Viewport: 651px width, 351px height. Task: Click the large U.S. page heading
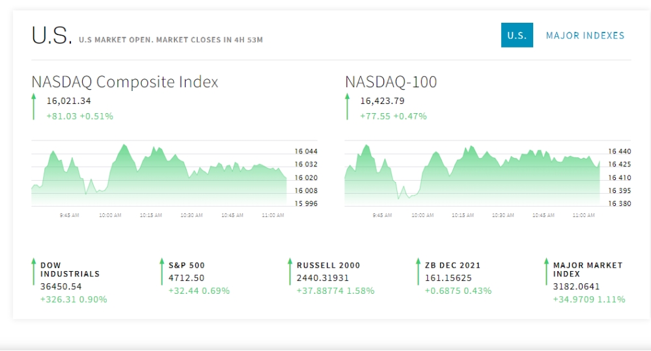tap(52, 35)
